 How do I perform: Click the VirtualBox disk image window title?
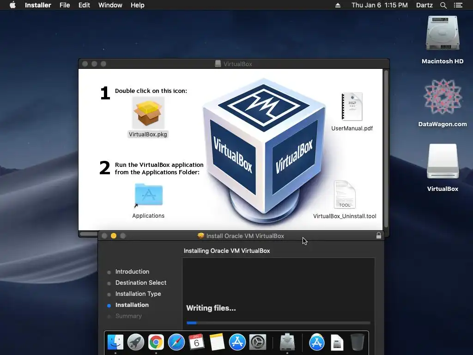pyautogui.click(x=238, y=64)
